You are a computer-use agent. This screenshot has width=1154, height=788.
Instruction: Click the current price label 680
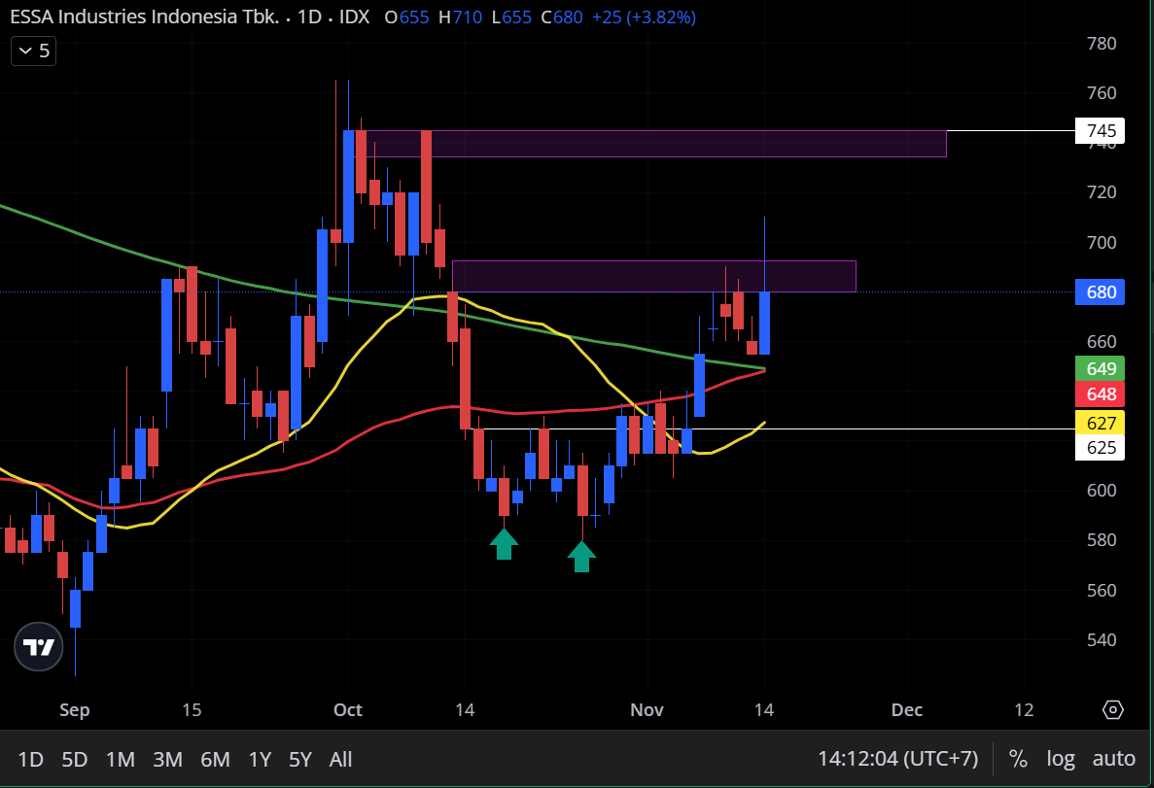tap(1101, 292)
